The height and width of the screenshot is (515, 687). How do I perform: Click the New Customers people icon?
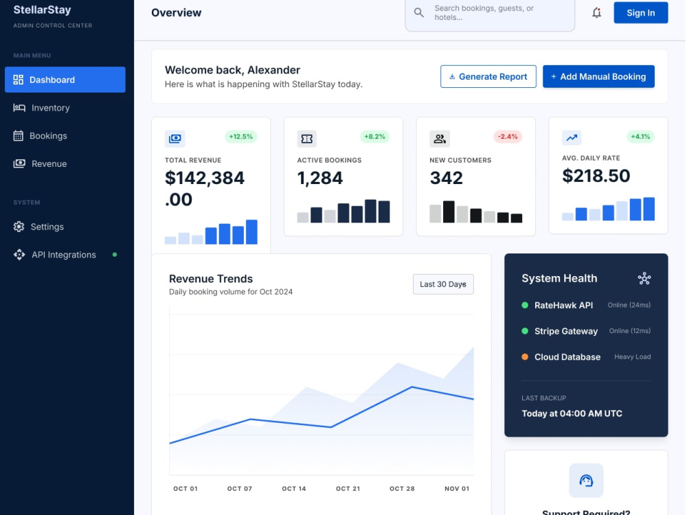pos(440,139)
